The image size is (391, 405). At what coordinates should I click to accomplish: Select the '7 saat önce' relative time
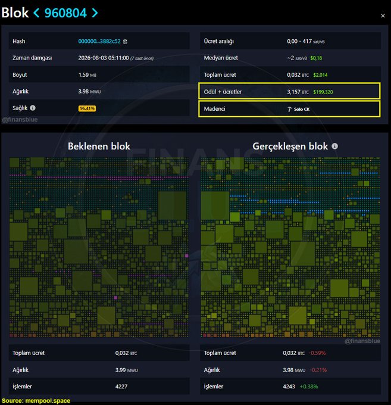click(142, 58)
